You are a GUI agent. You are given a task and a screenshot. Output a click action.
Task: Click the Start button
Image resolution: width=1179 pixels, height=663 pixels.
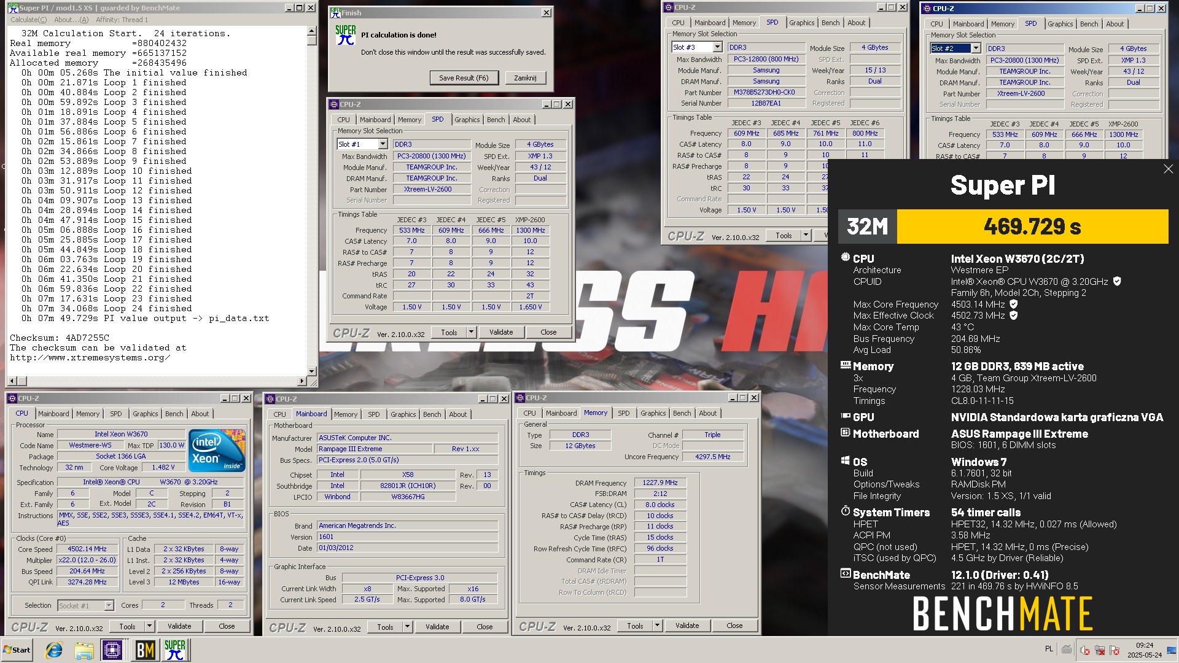click(17, 649)
